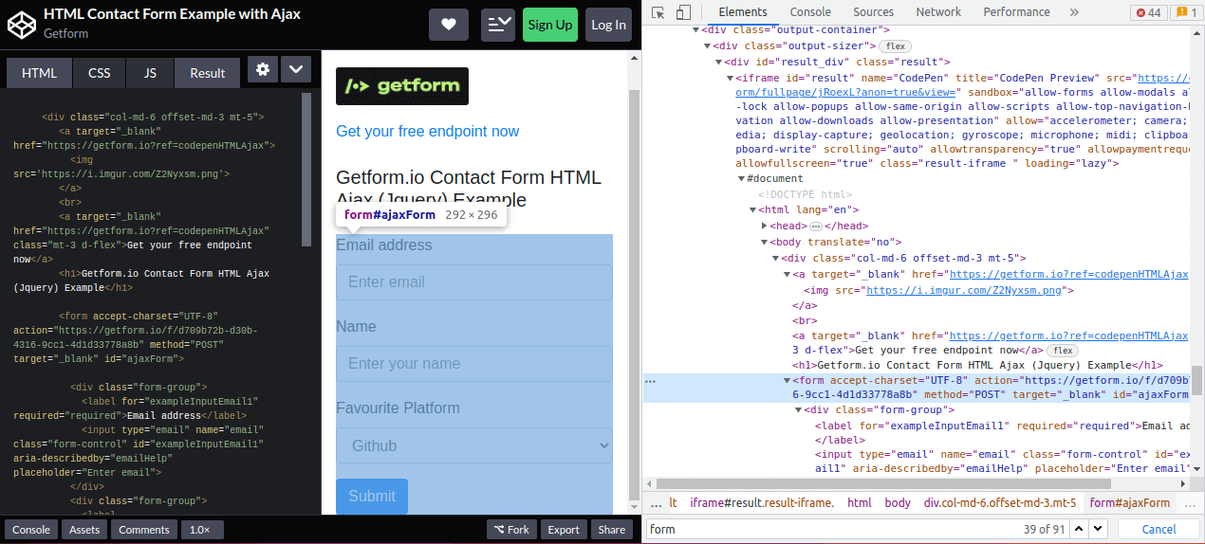Viewport: 1205px width, 544px height.
Task: Expand the head element in the DOM tree
Action: [x=765, y=226]
